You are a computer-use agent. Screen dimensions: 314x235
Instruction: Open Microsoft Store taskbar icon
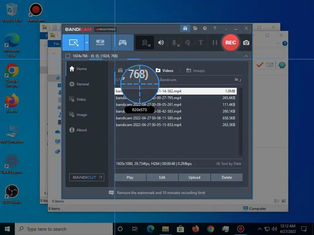180,229
